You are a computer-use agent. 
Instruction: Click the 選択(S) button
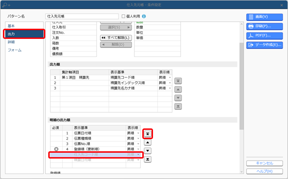pyautogui.click(x=116, y=28)
